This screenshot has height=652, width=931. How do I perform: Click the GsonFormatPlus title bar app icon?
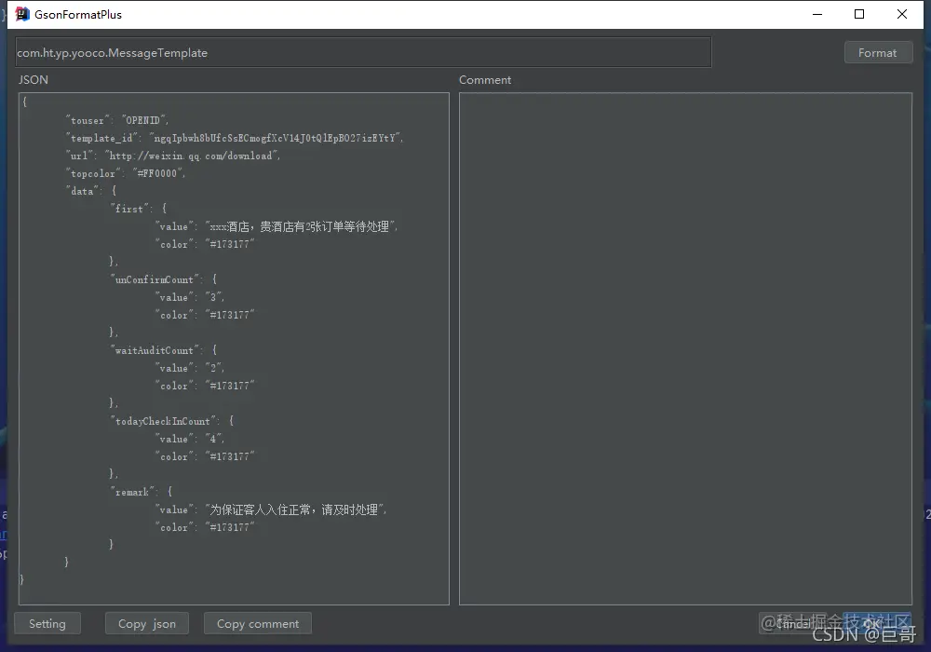[x=22, y=14]
